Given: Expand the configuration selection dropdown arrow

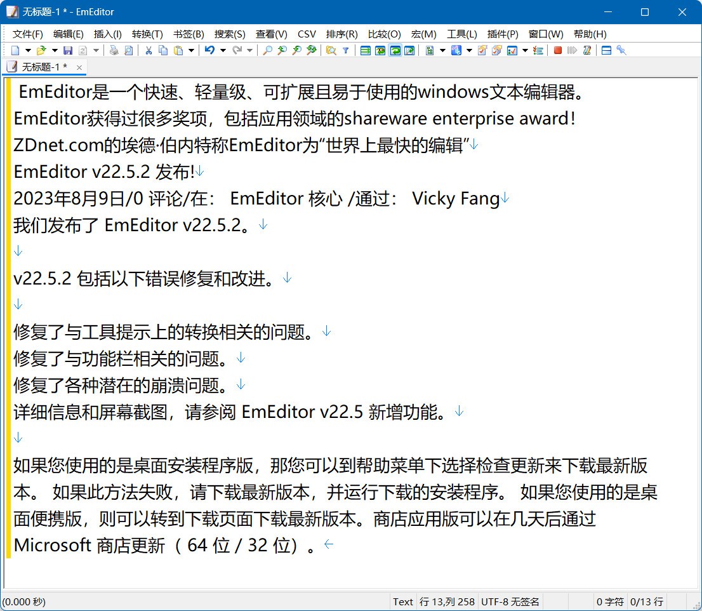Looking at the screenshot, I should pyautogui.click(x=443, y=50).
